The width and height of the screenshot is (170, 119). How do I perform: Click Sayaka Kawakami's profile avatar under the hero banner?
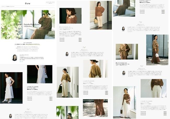pos(15,57)
